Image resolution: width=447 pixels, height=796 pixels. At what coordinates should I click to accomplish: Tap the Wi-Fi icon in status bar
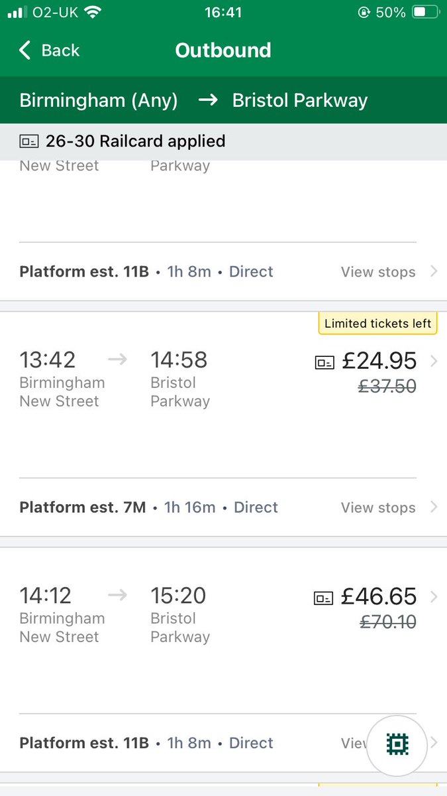coord(93,13)
